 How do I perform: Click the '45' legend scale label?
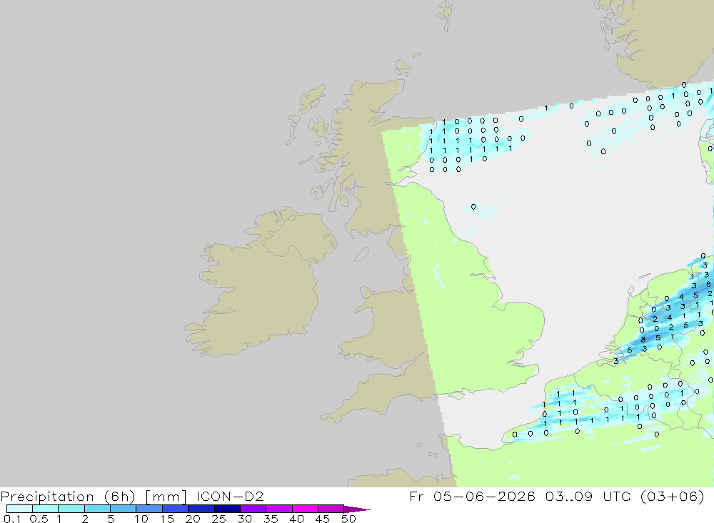point(323,519)
